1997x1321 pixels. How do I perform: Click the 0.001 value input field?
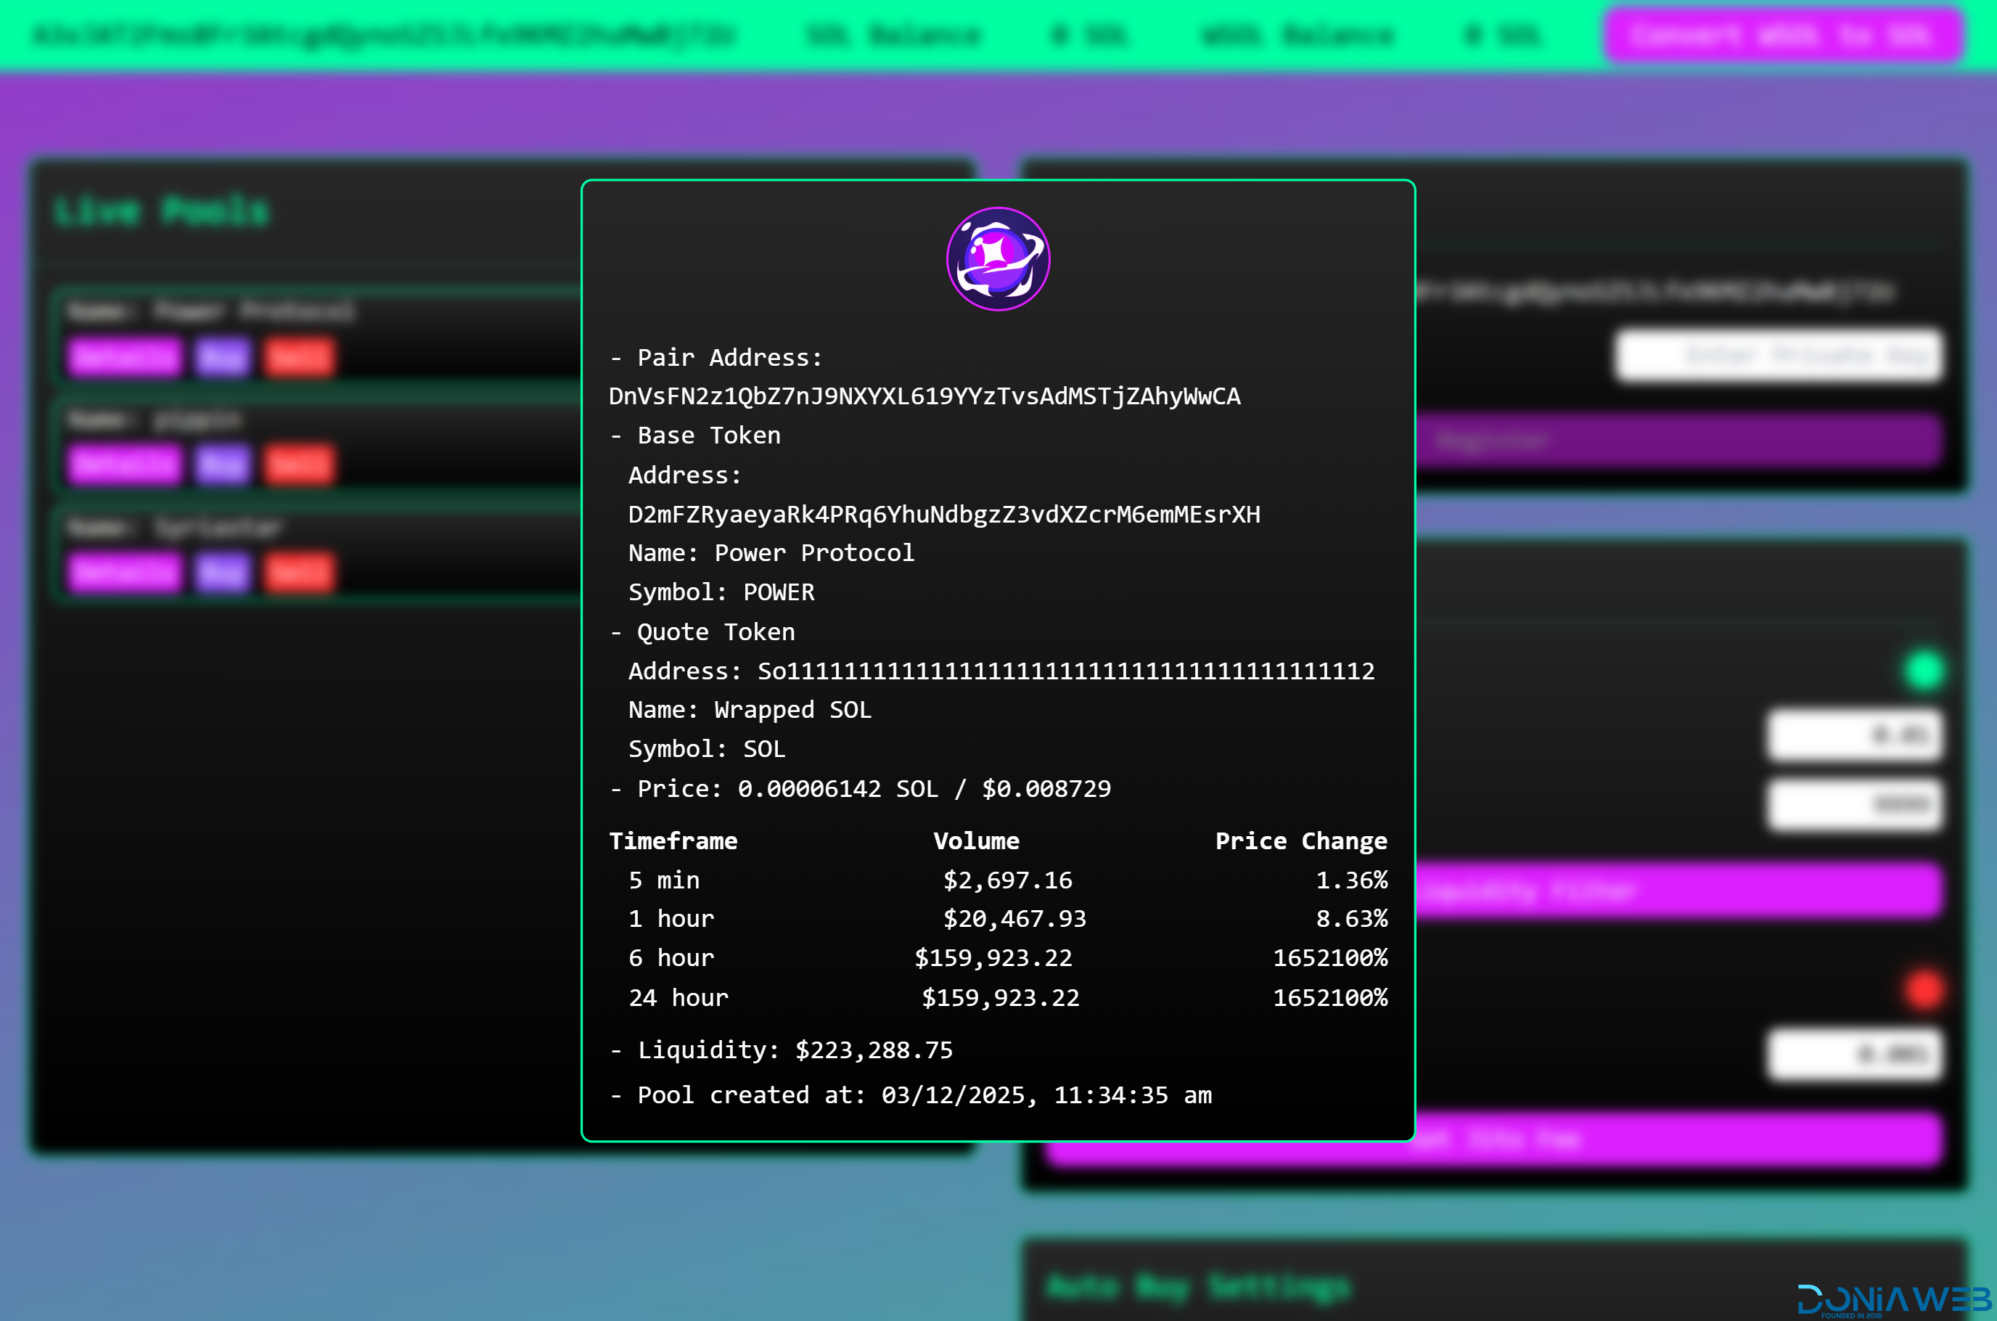click(x=1855, y=1054)
